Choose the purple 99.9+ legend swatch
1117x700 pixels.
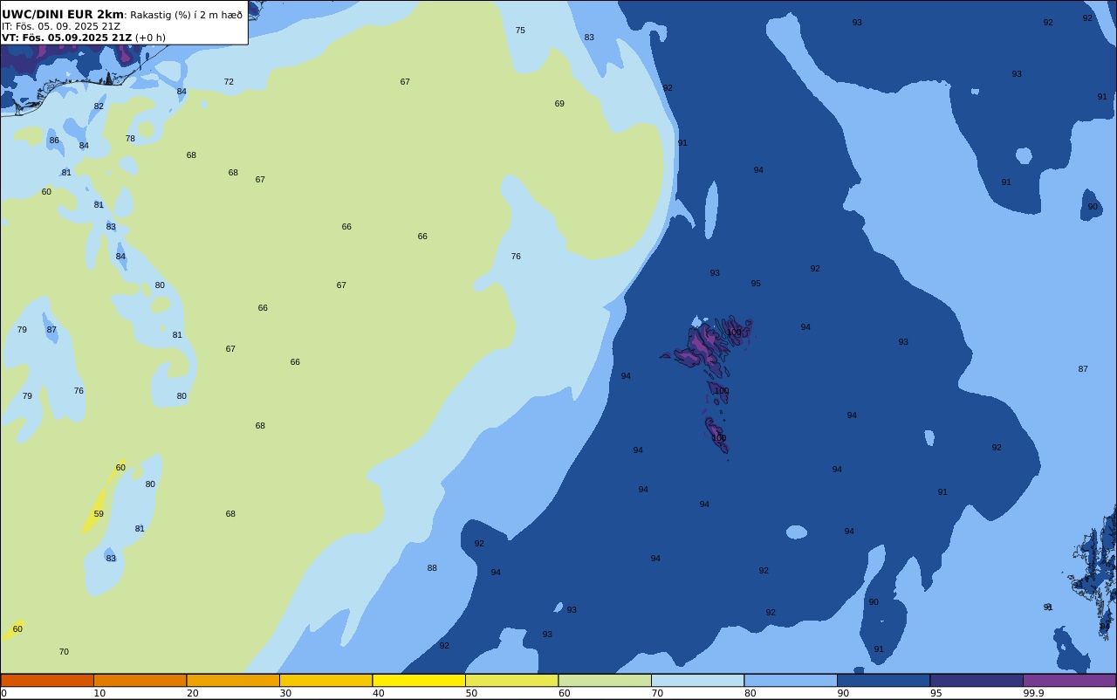pos(1069,680)
